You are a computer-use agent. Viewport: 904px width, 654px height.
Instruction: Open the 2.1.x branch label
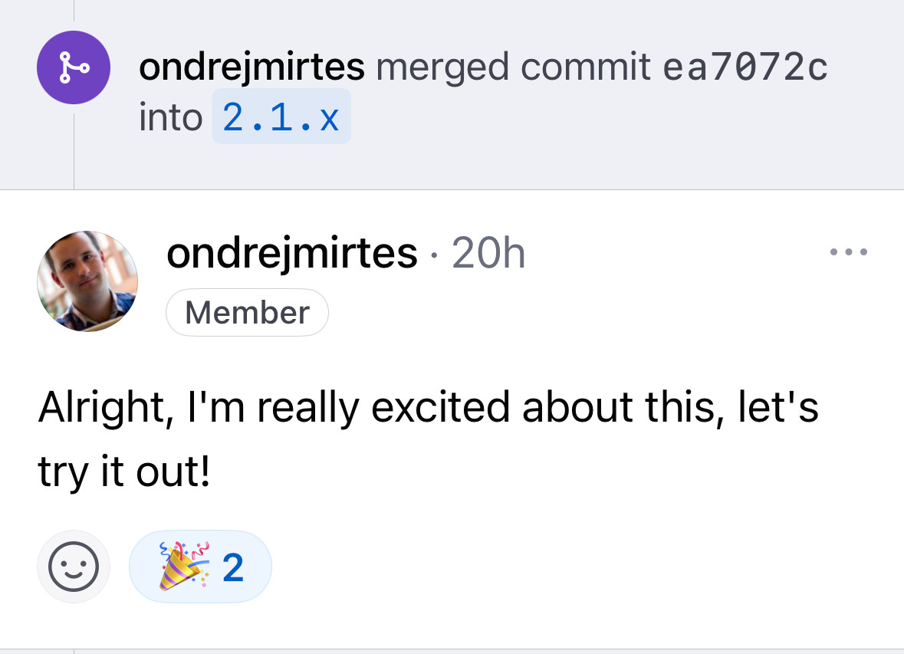point(281,117)
